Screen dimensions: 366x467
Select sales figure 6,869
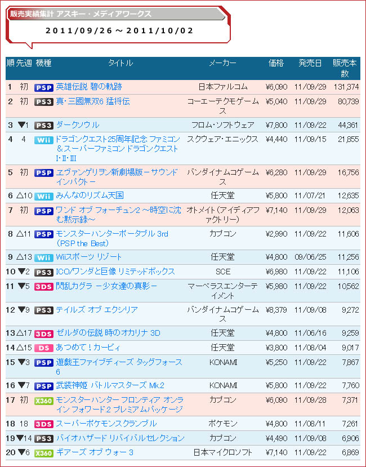tap(350, 453)
